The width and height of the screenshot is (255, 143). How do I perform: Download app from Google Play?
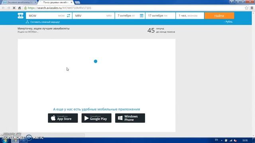pos(96,118)
